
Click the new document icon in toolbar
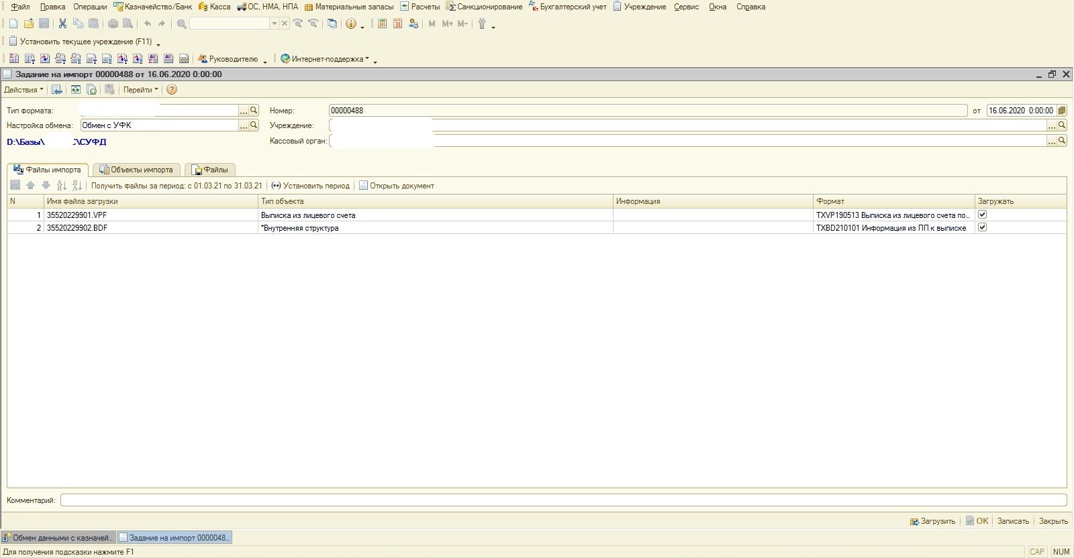click(13, 23)
